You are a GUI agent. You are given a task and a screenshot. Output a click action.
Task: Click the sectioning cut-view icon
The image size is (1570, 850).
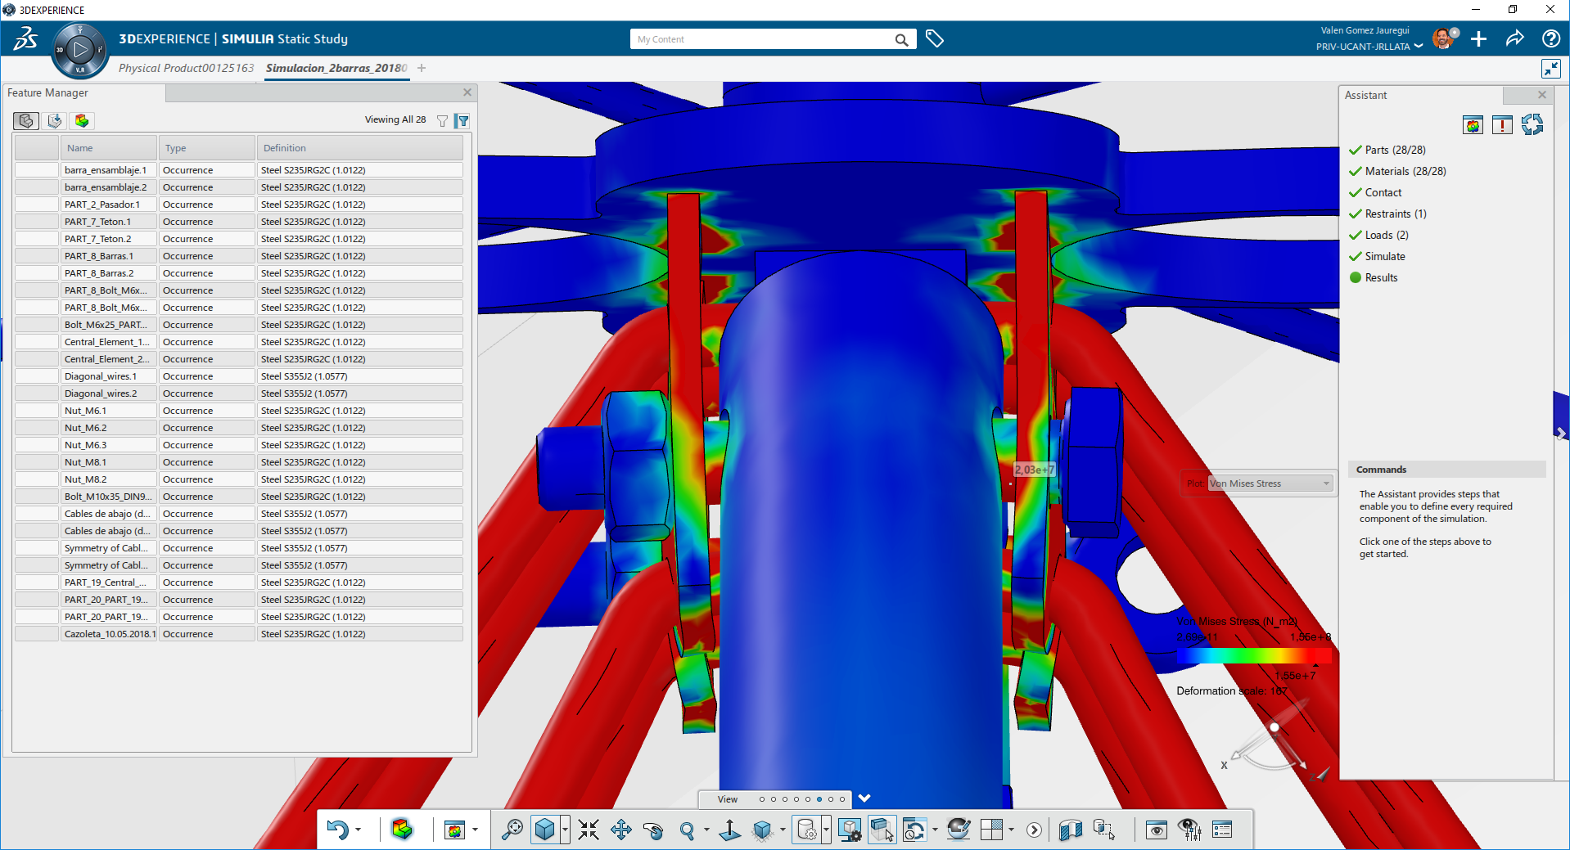1071,830
